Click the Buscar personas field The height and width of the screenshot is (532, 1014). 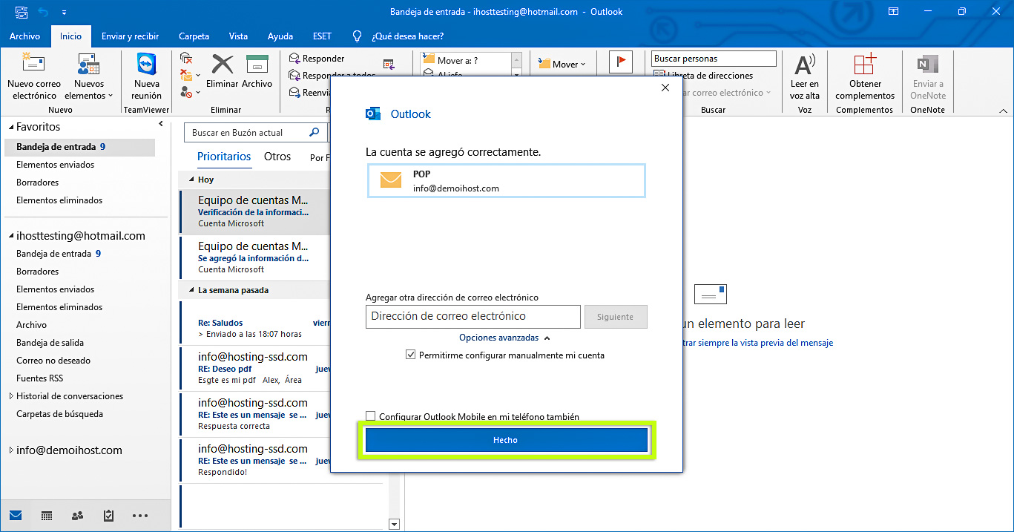pyautogui.click(x=714, y=59)
